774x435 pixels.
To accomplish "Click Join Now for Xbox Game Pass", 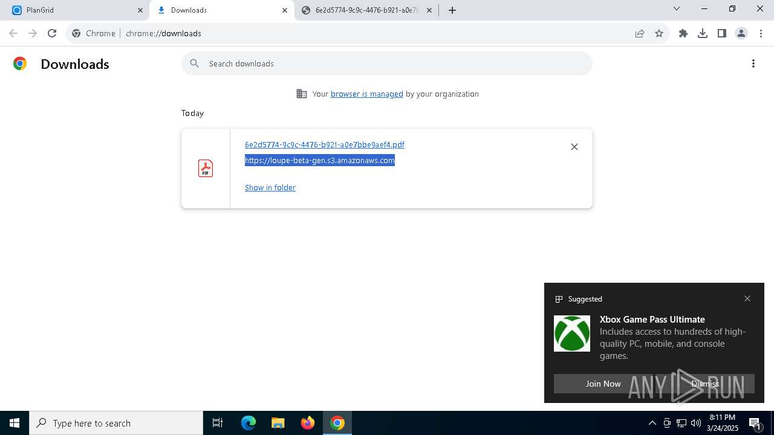I will (603, 384).
